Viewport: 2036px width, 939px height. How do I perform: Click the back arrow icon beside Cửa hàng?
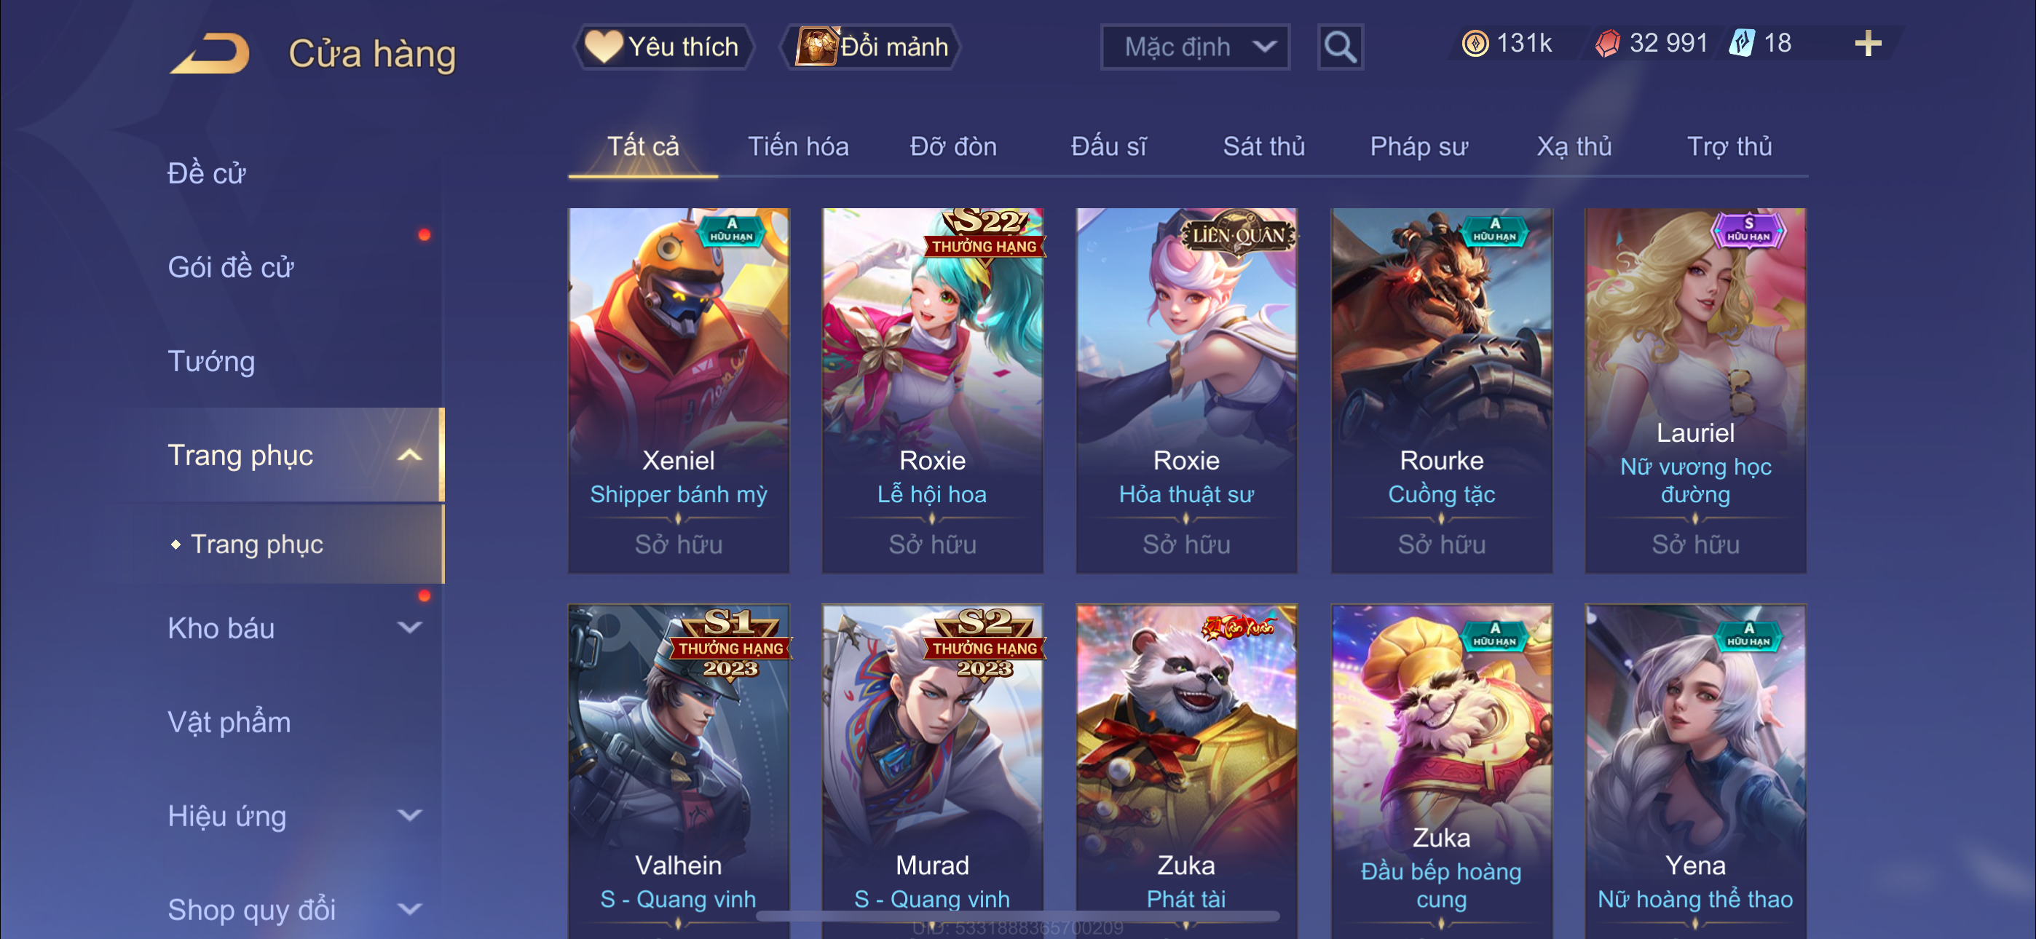[210, 54]
